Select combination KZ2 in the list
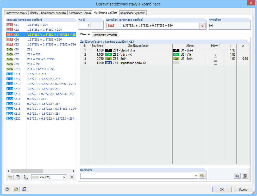 41,30
